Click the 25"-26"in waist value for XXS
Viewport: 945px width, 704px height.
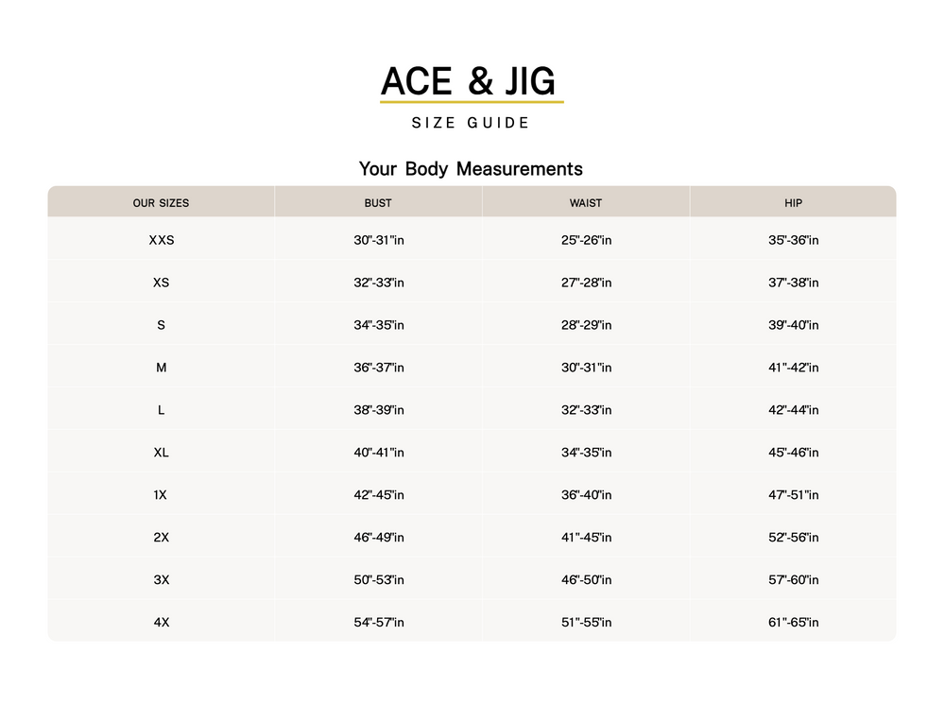586,240
